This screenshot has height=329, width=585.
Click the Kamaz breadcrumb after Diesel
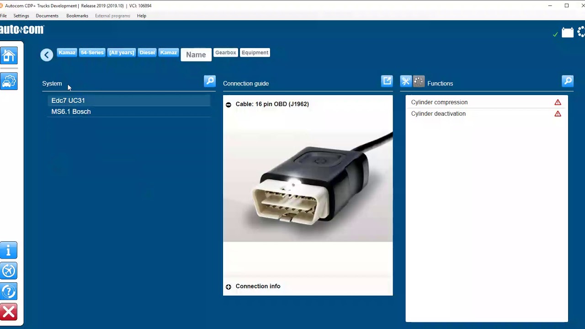coord(169,53)
